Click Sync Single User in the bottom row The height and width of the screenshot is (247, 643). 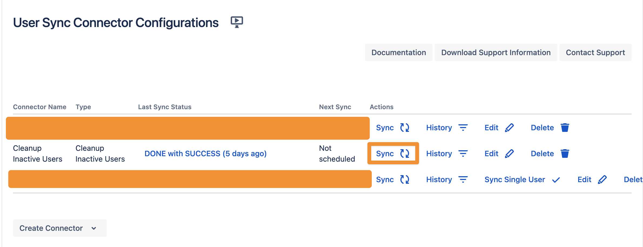pyautogui.click(x=515, y=179)
